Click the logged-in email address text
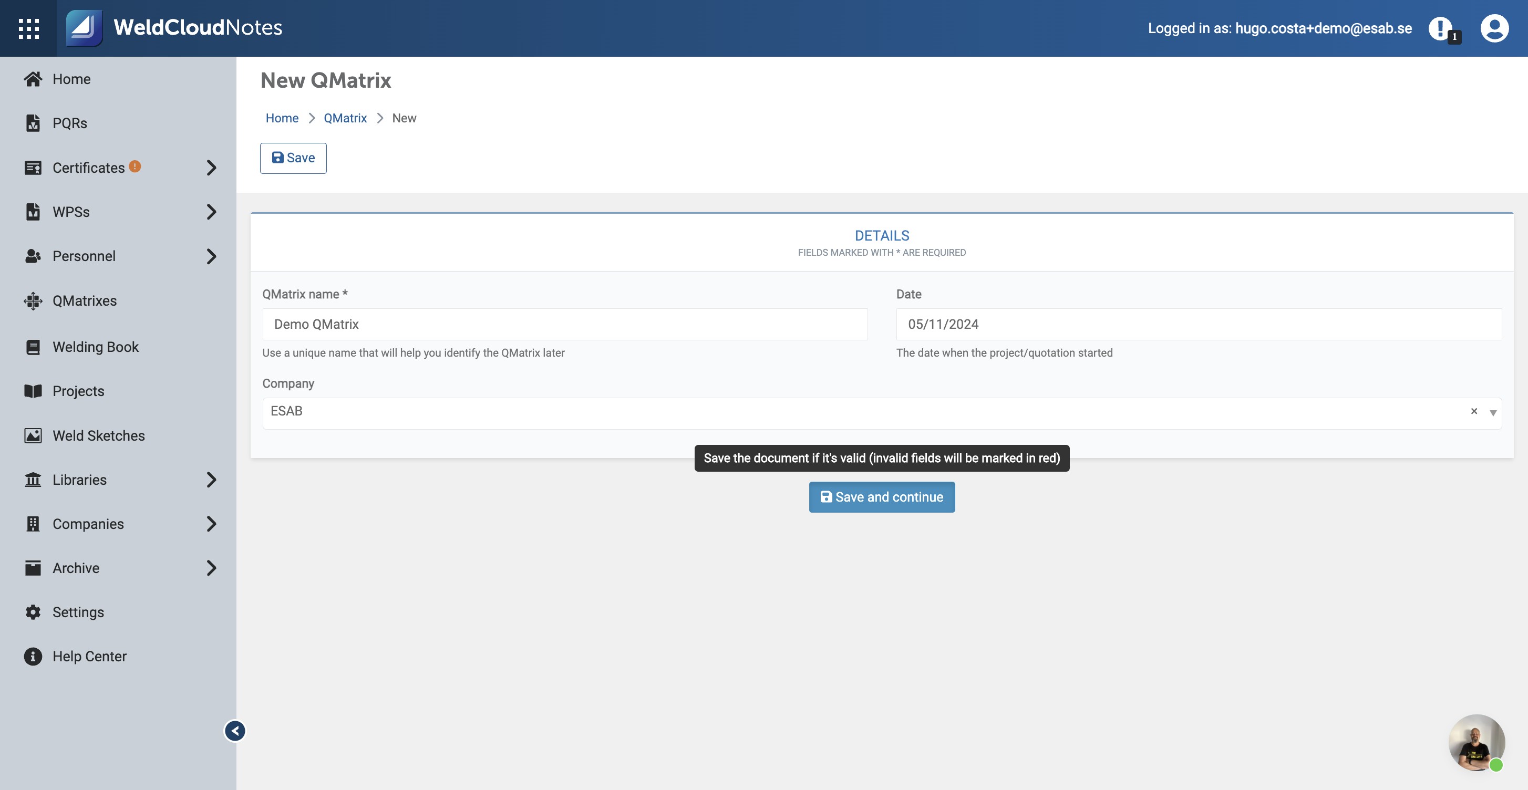The image size is (1528, 790). click(x=1324, y=28)
